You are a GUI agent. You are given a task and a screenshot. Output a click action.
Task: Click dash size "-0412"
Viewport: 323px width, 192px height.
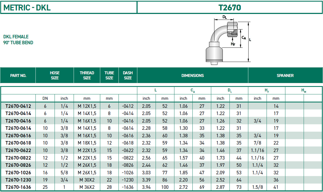128,106
